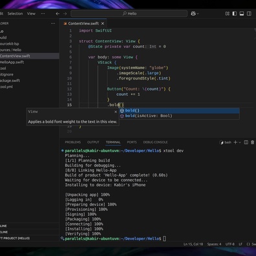Viewport: 256px width, 256px height.
Task: Expand the sourcekit-lsp folder
Action: coord(29,44)
